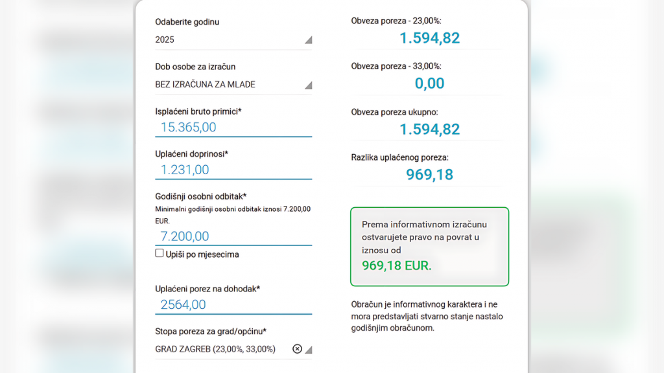This screenshot has width=664, height=373.
Task: Click the informative disclaimer text below results
Action: tap(427, 316)
